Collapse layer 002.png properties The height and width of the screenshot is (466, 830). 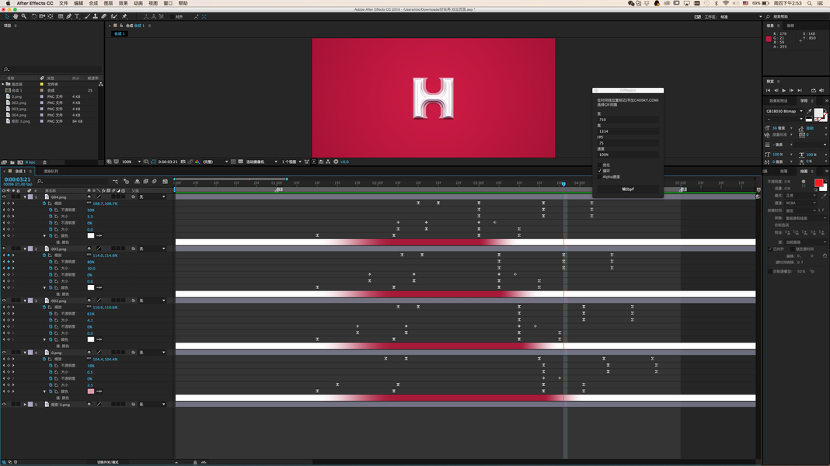(25, 301)
